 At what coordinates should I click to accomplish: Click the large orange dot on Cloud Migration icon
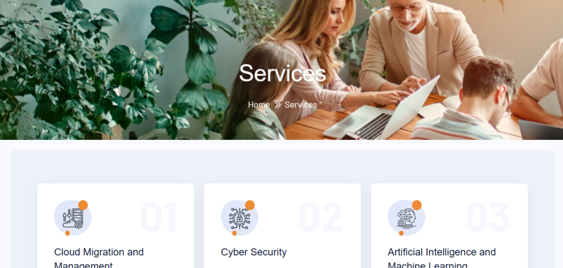pyautogui.click(x=83, y=205)
